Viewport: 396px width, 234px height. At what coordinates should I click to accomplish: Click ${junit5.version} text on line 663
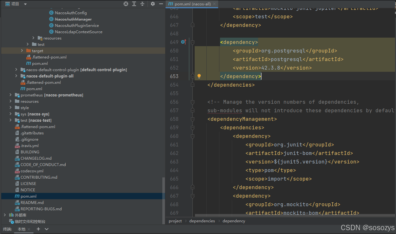coord(301,162)
